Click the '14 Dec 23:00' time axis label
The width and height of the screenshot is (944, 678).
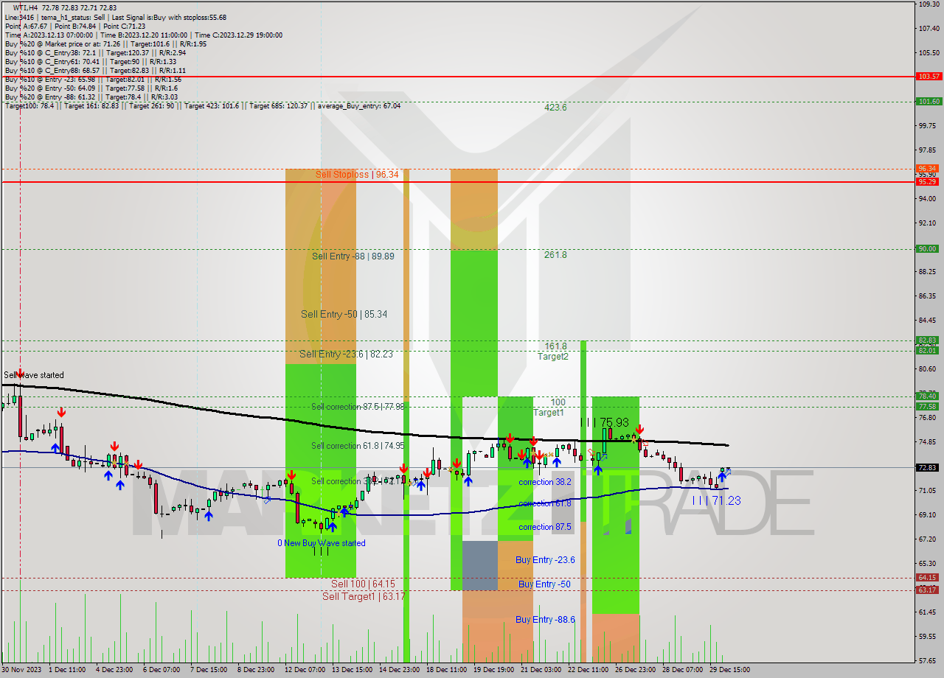coord(400,670)
